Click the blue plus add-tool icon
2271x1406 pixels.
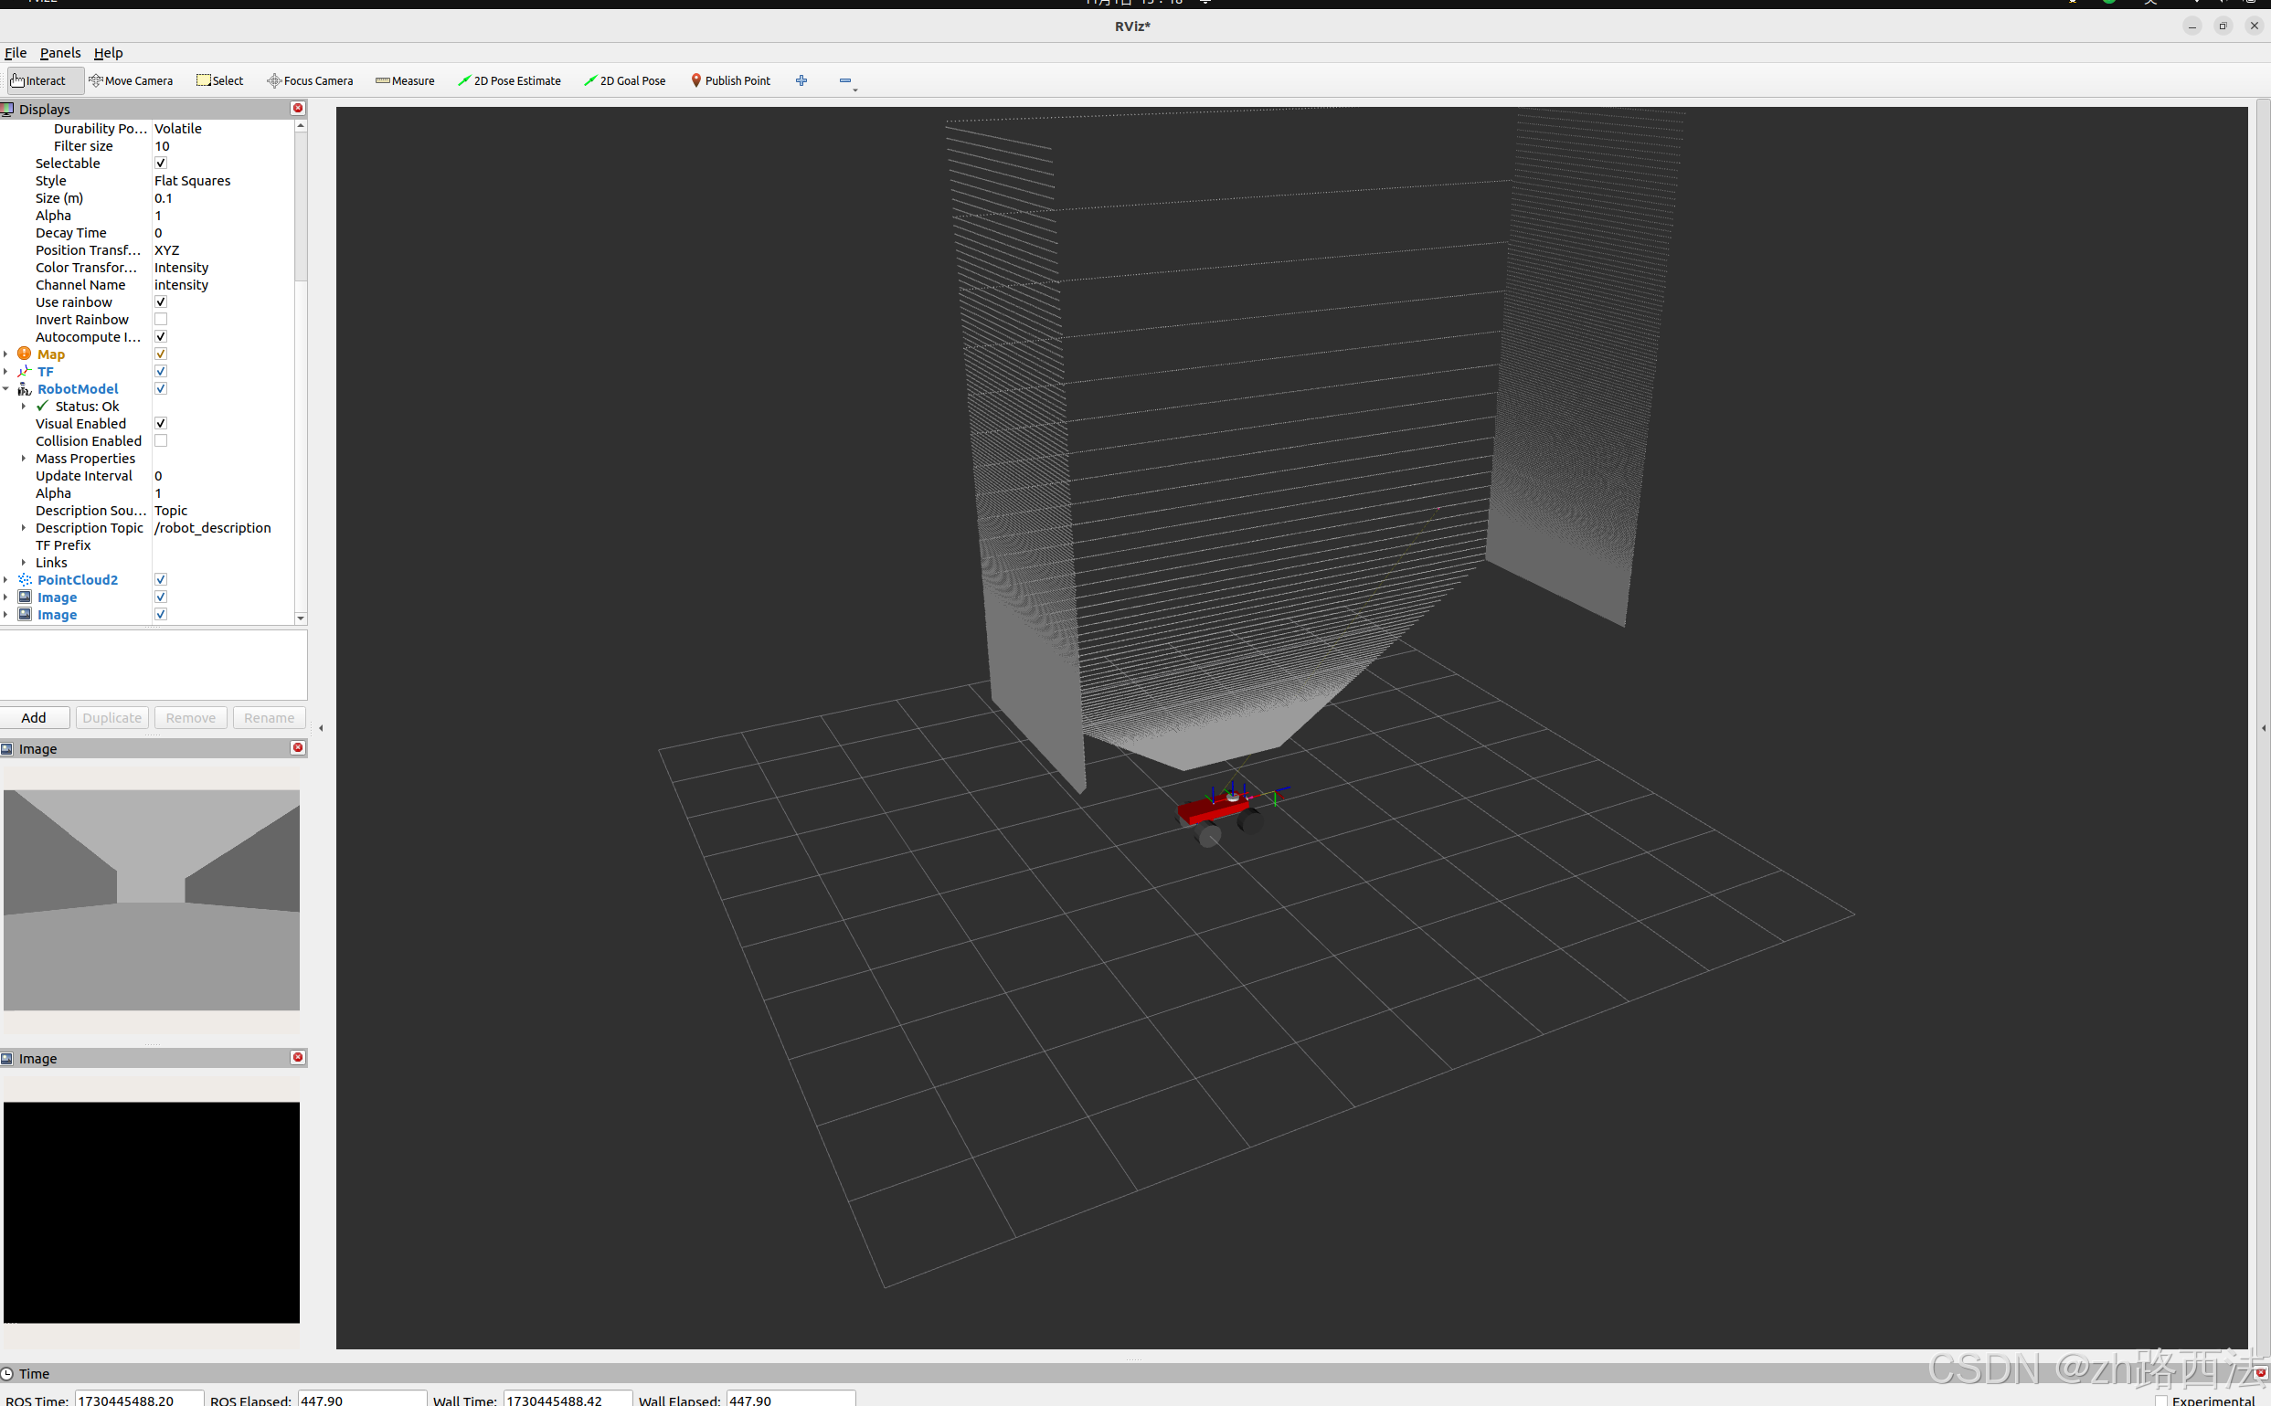[801, 81]
